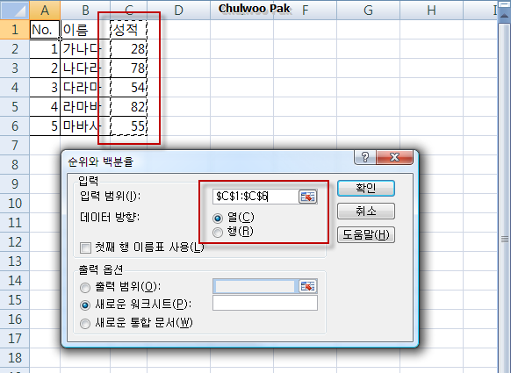The height and width of the screenshot is (373, 511).
Task: Click the select-all corner of the sheet
Action: [15, 10]
